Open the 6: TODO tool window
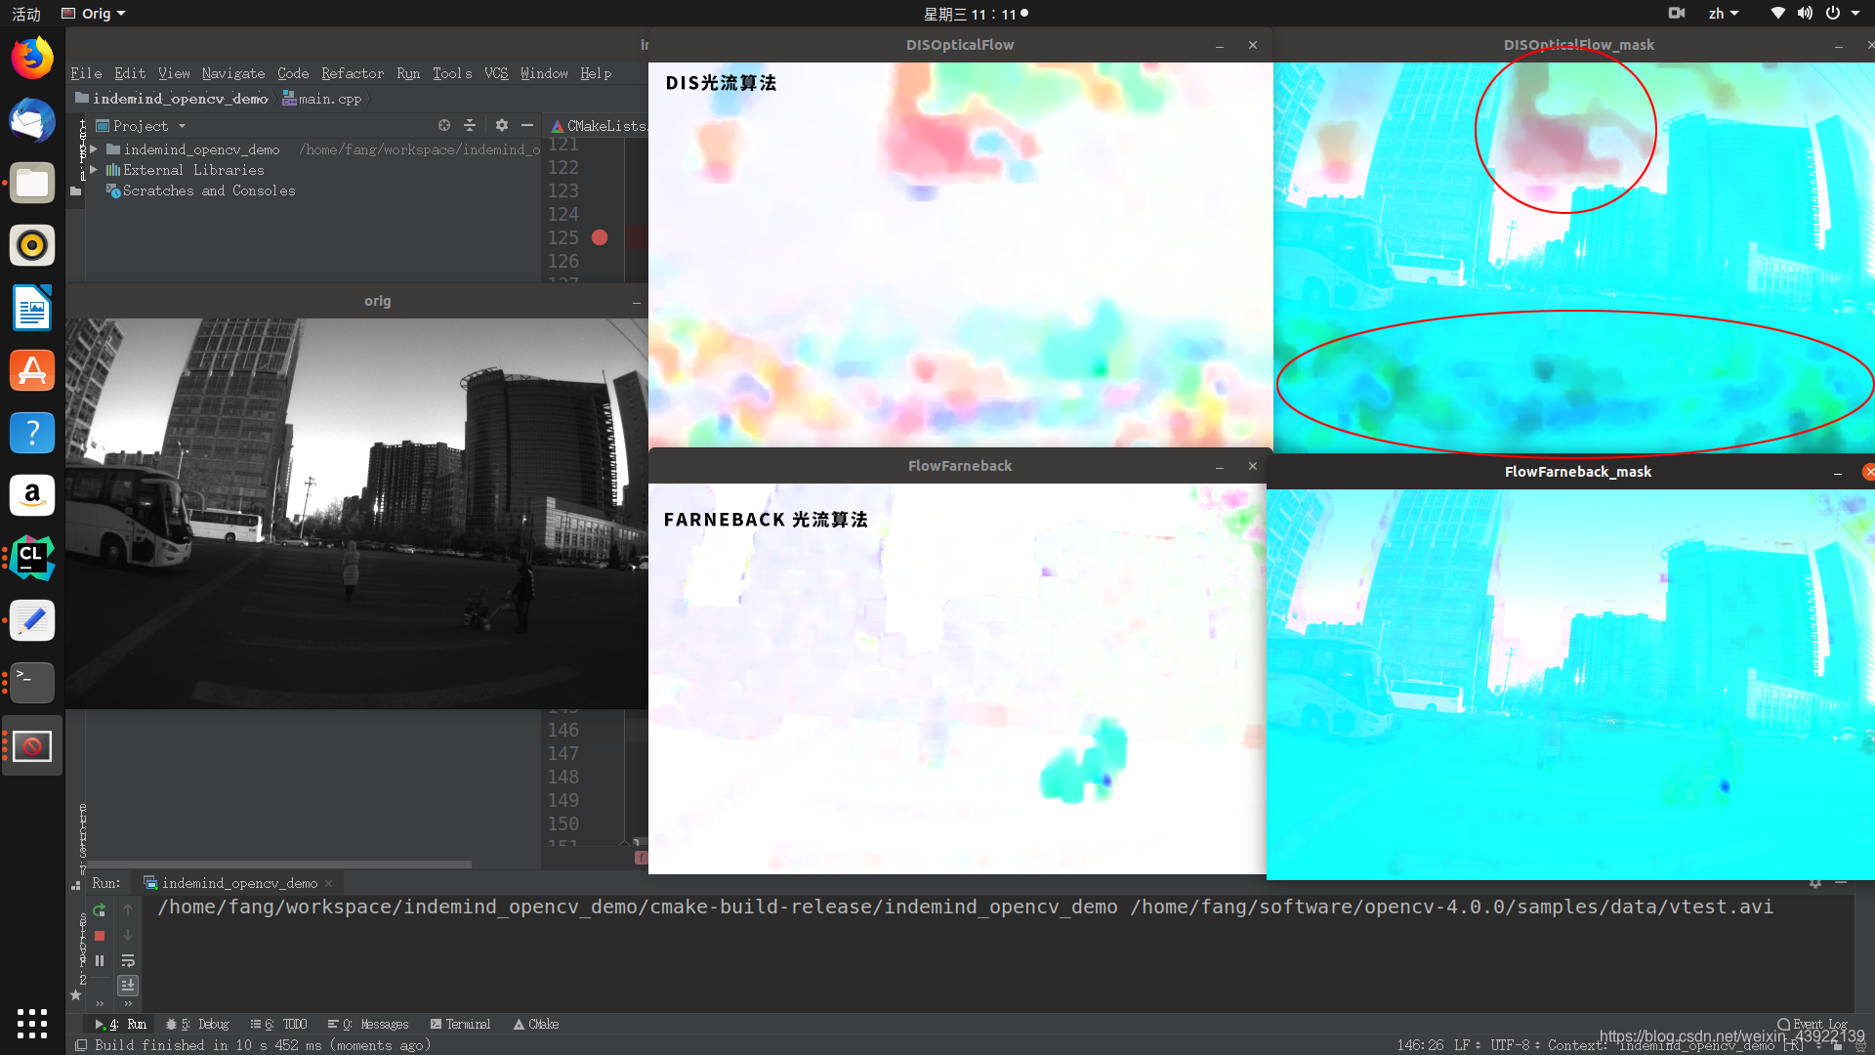The image size is (1875, 1055). point(278,1024)
